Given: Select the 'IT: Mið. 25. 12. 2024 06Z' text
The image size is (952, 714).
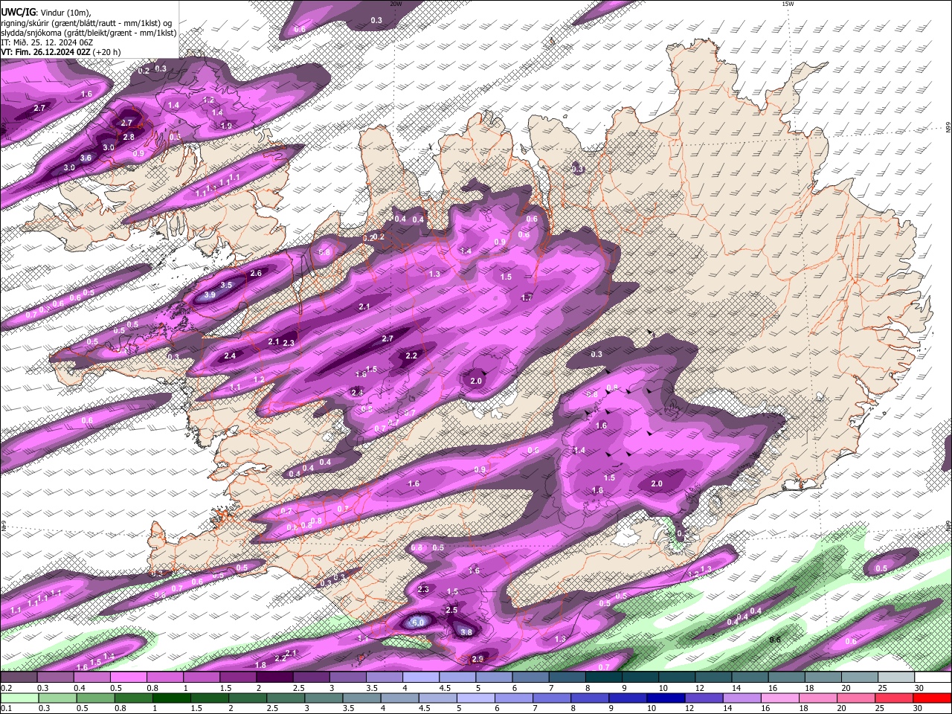Looking at the screenshot, I should click(x=47, y=42).
